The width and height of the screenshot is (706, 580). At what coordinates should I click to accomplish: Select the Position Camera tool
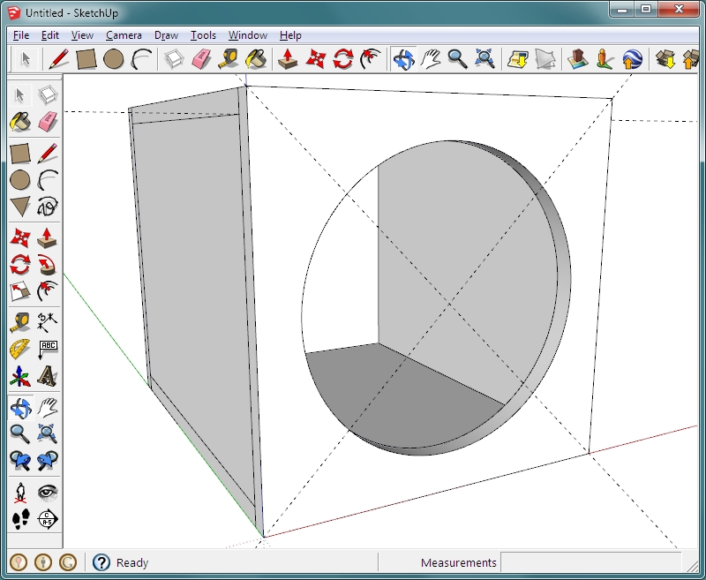[x=19, y=493]
